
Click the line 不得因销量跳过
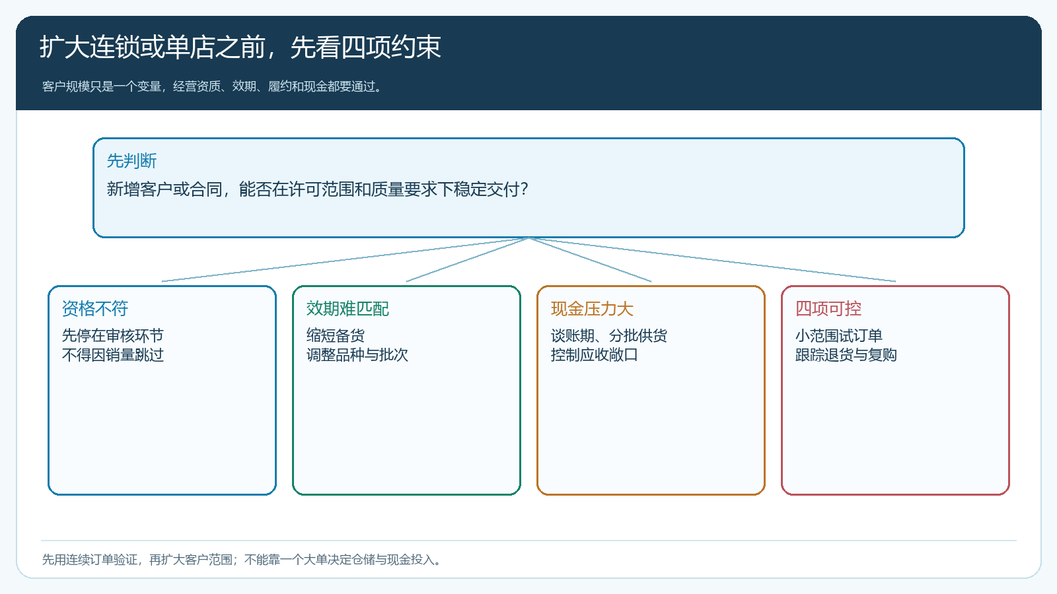pyautogui.click(x=112, y=355)
